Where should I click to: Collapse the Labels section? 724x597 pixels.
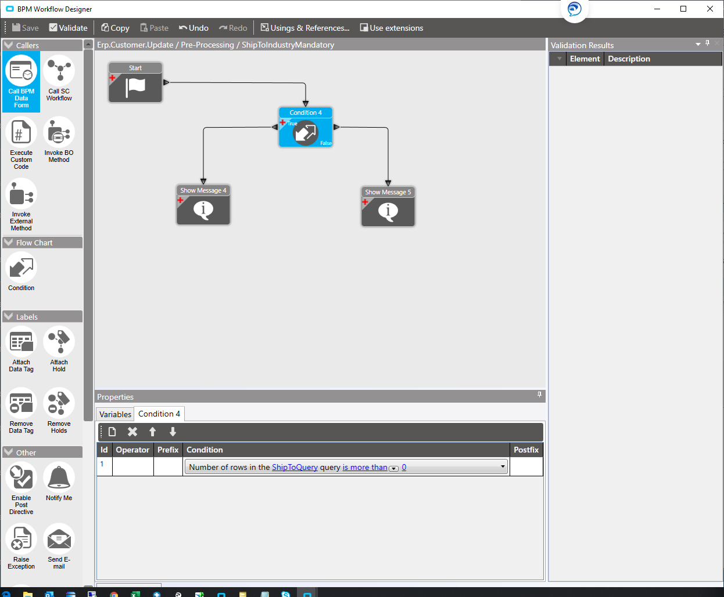(x=9, y=317)
